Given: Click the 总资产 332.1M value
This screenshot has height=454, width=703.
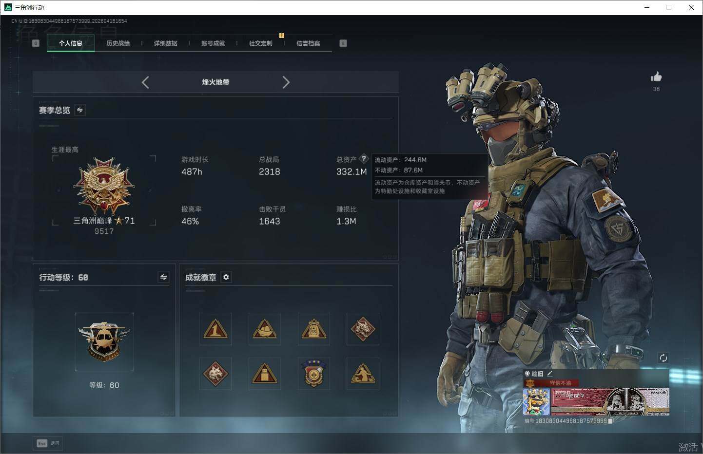Looking at the screenshot, I should 351,172.
